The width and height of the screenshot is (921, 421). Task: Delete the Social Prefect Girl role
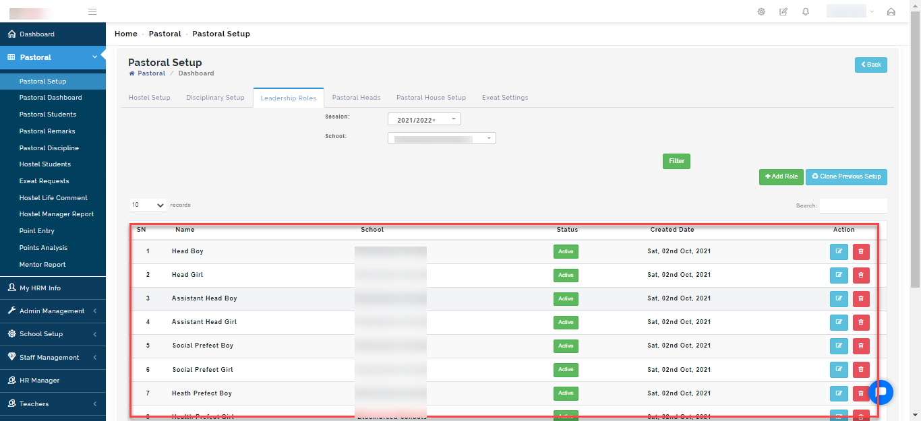pos(861,370)
